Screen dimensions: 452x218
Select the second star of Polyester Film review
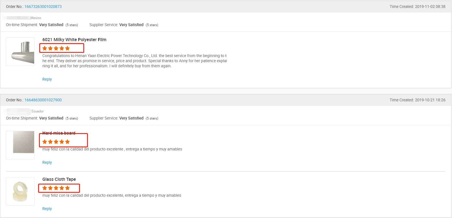pyautogui.click(x=50, y=48)
